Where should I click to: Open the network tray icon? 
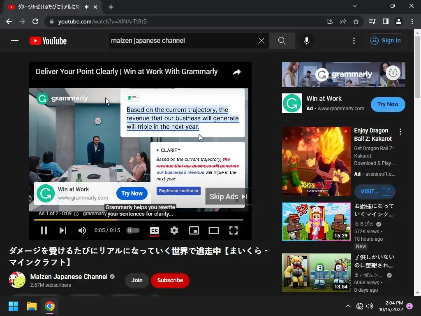[x=359, y=306]
